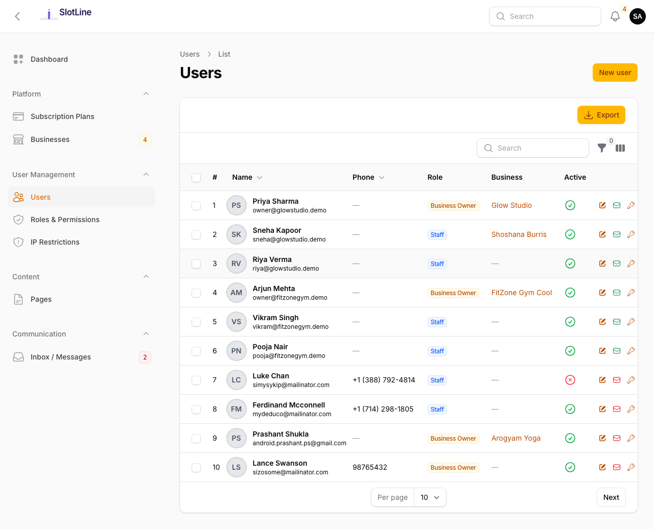
Task: Click active status check for Sneha Kapoor
Action: (x=570, y=234)
